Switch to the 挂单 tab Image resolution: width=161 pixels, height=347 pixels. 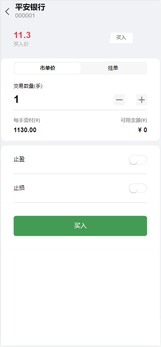(113, 68)
